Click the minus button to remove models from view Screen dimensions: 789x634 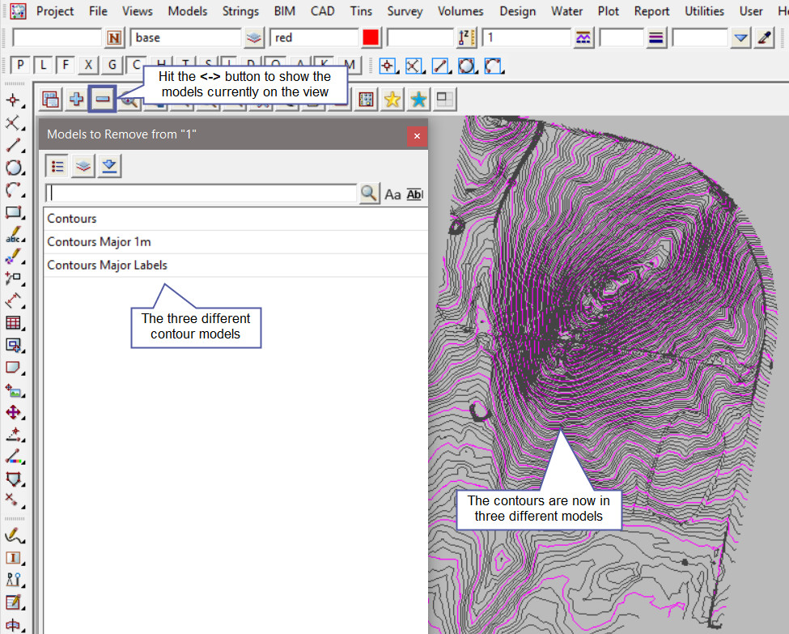103,99
